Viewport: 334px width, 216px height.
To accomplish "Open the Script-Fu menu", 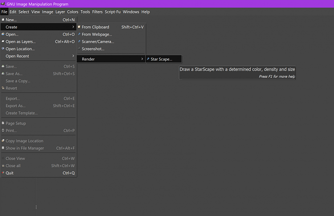I will pyautogui.click(x=113, y=12).
